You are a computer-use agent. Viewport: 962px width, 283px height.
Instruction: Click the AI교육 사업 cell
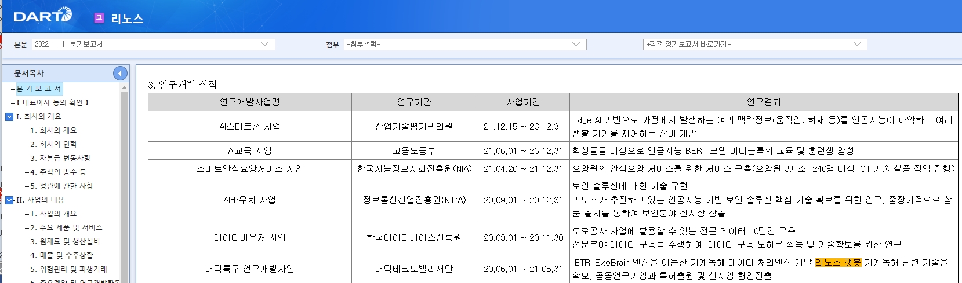[250, 150]
